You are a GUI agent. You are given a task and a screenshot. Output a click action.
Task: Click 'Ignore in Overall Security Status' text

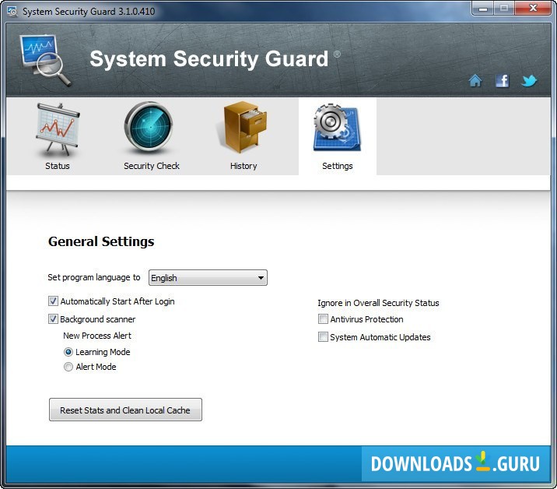click(x=378, y=303)
